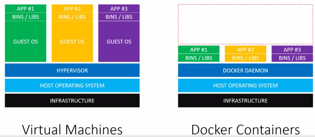Click the green APP #1 block in Virtual Machines diagram
This screenshot has width=315, height=137.
[x=26, y=9]
